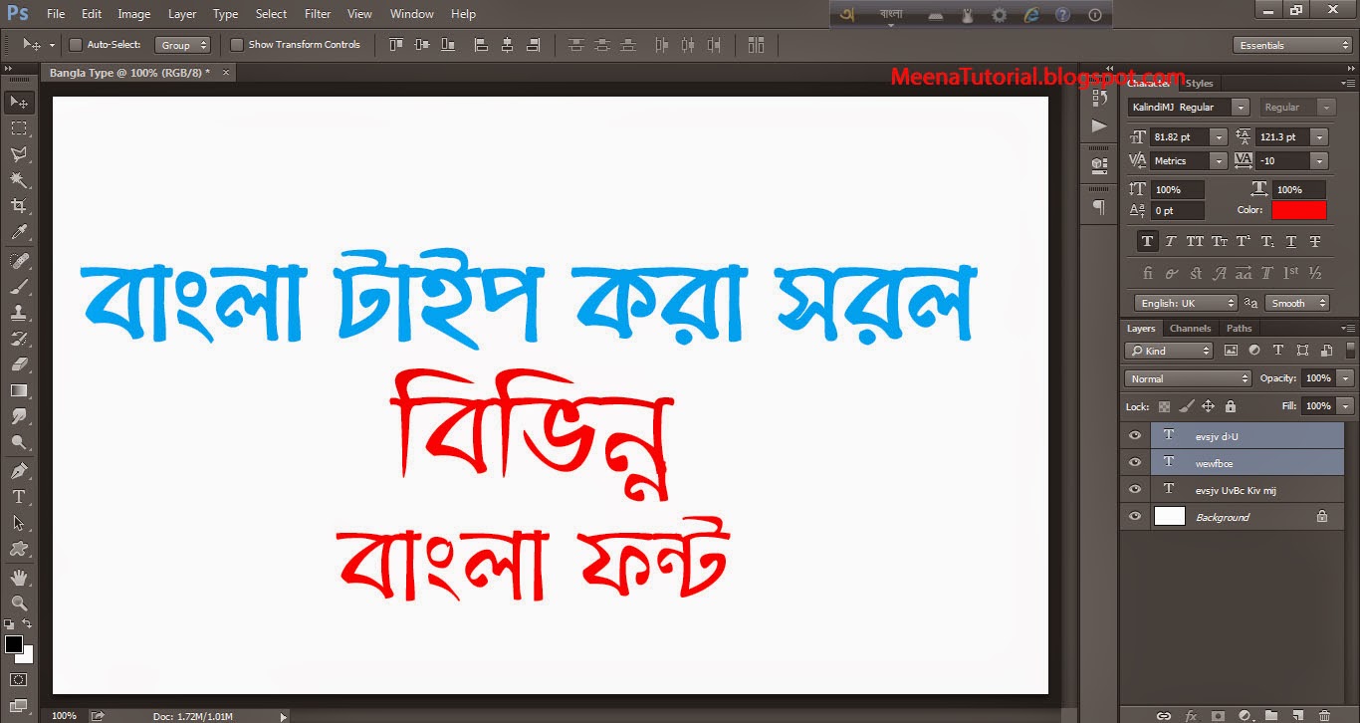Apply Faux Bold in Character panel
This screenshot has width=1360, height=723.
click(x=1147, y=240)
